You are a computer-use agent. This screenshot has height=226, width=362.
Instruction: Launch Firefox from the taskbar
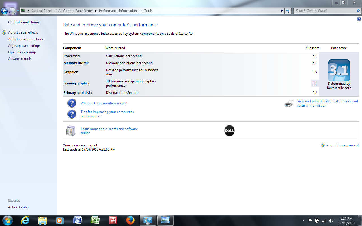130,220
